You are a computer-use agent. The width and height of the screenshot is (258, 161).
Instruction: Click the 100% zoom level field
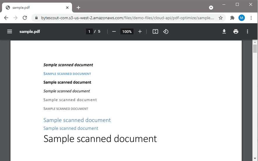[x=127, y=31]
